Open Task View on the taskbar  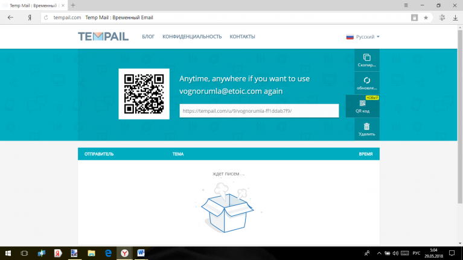(24, 253)
